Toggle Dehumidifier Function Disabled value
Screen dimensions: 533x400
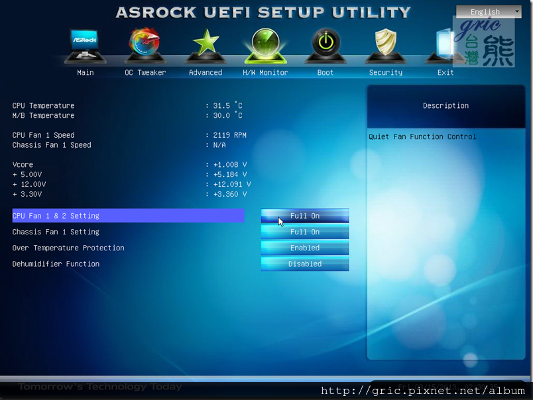(x=305, y=264)
